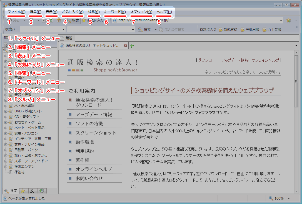Click the 保管箱 trash box icon

[x=11, y=172]
